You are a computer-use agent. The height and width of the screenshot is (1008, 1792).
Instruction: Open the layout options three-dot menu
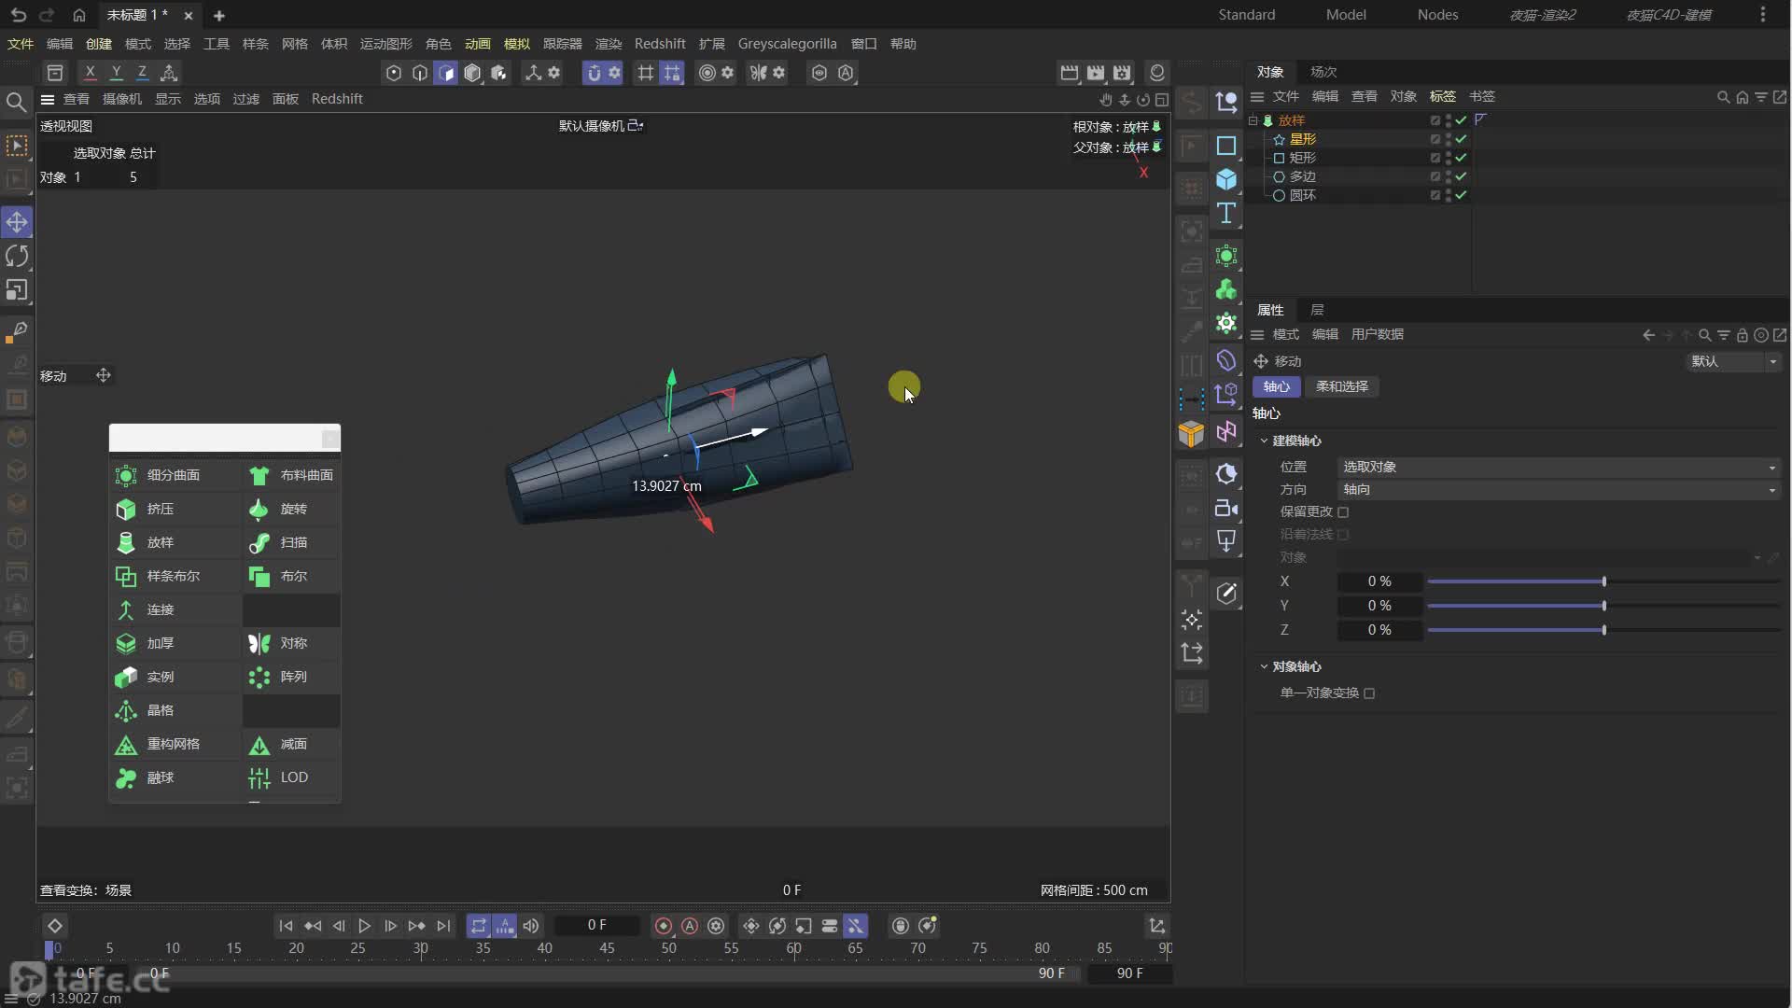1762,15
